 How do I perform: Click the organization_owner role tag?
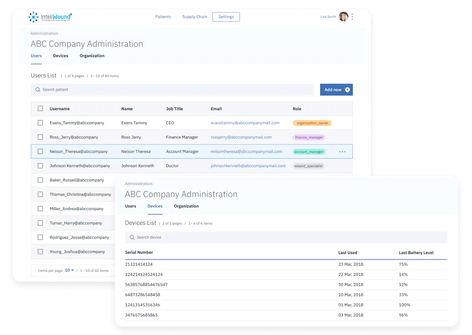pyautogui.click(x=312, y=123)
